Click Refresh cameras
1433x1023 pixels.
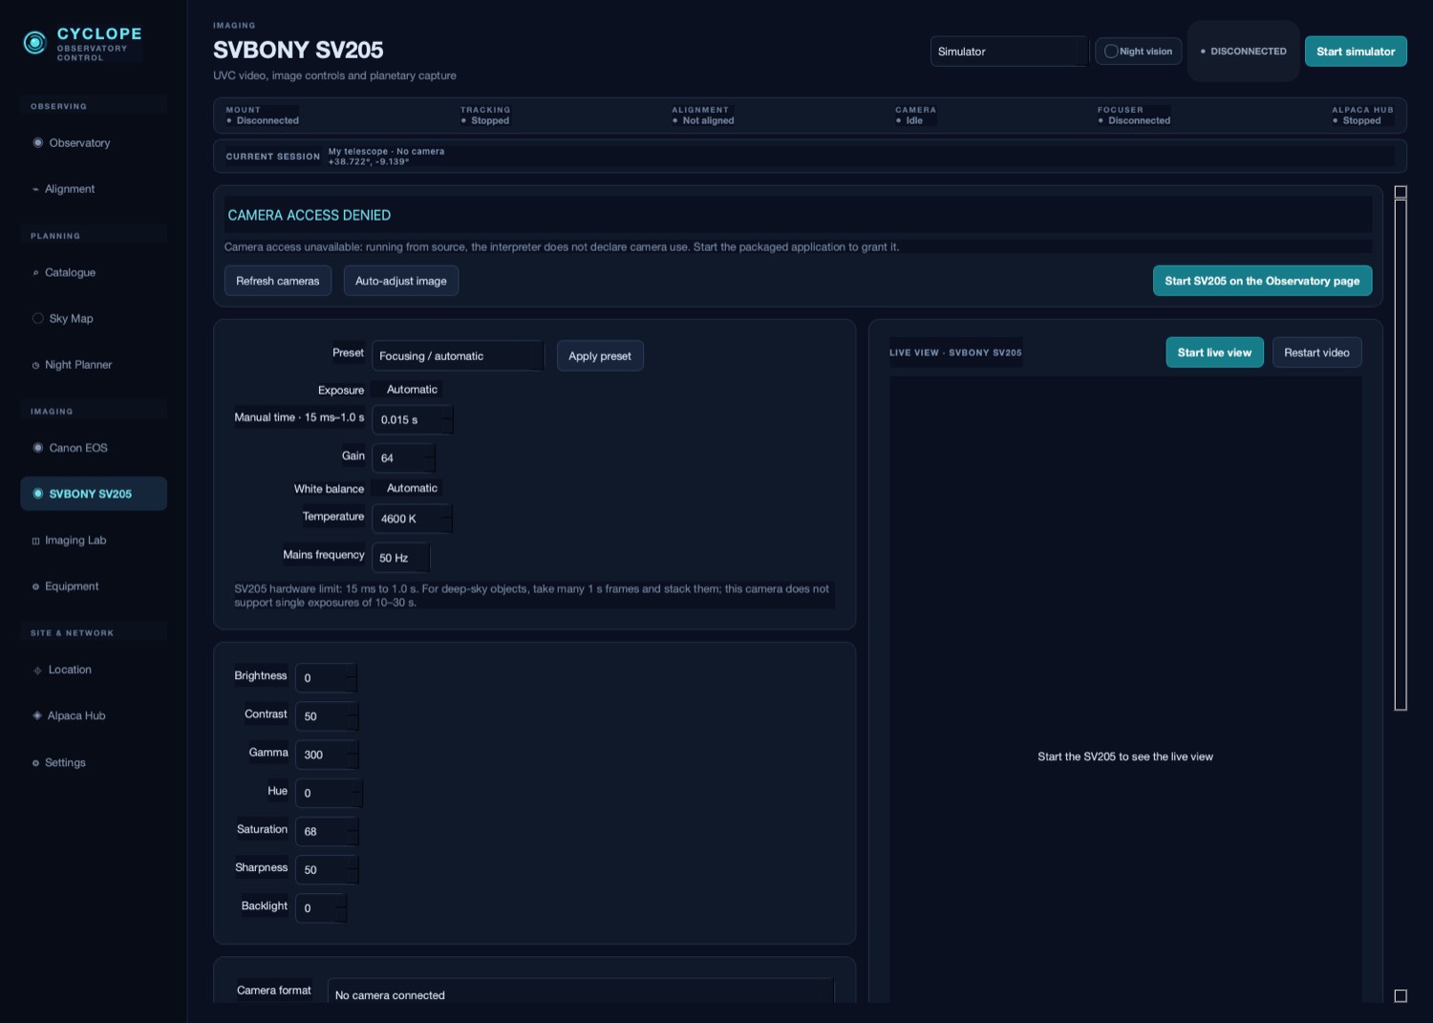[x=278, y=281]
